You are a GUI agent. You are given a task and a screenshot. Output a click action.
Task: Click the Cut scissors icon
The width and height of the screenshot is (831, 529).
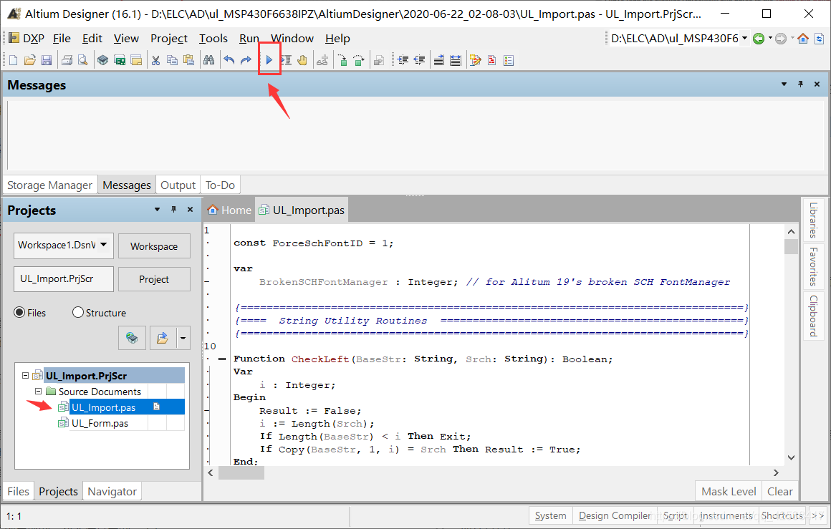click(x=155, y=60)
